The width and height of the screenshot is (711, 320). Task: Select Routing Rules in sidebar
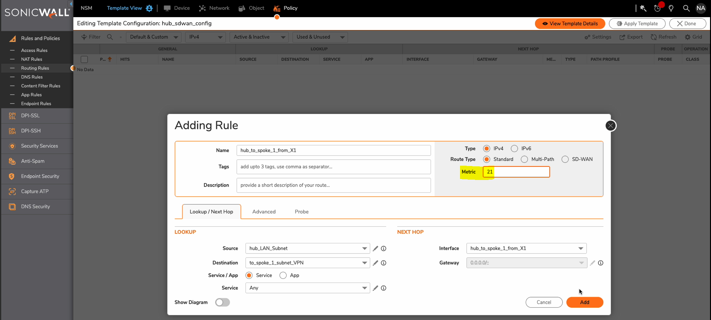pyautogui.click(x=35, y=68)
